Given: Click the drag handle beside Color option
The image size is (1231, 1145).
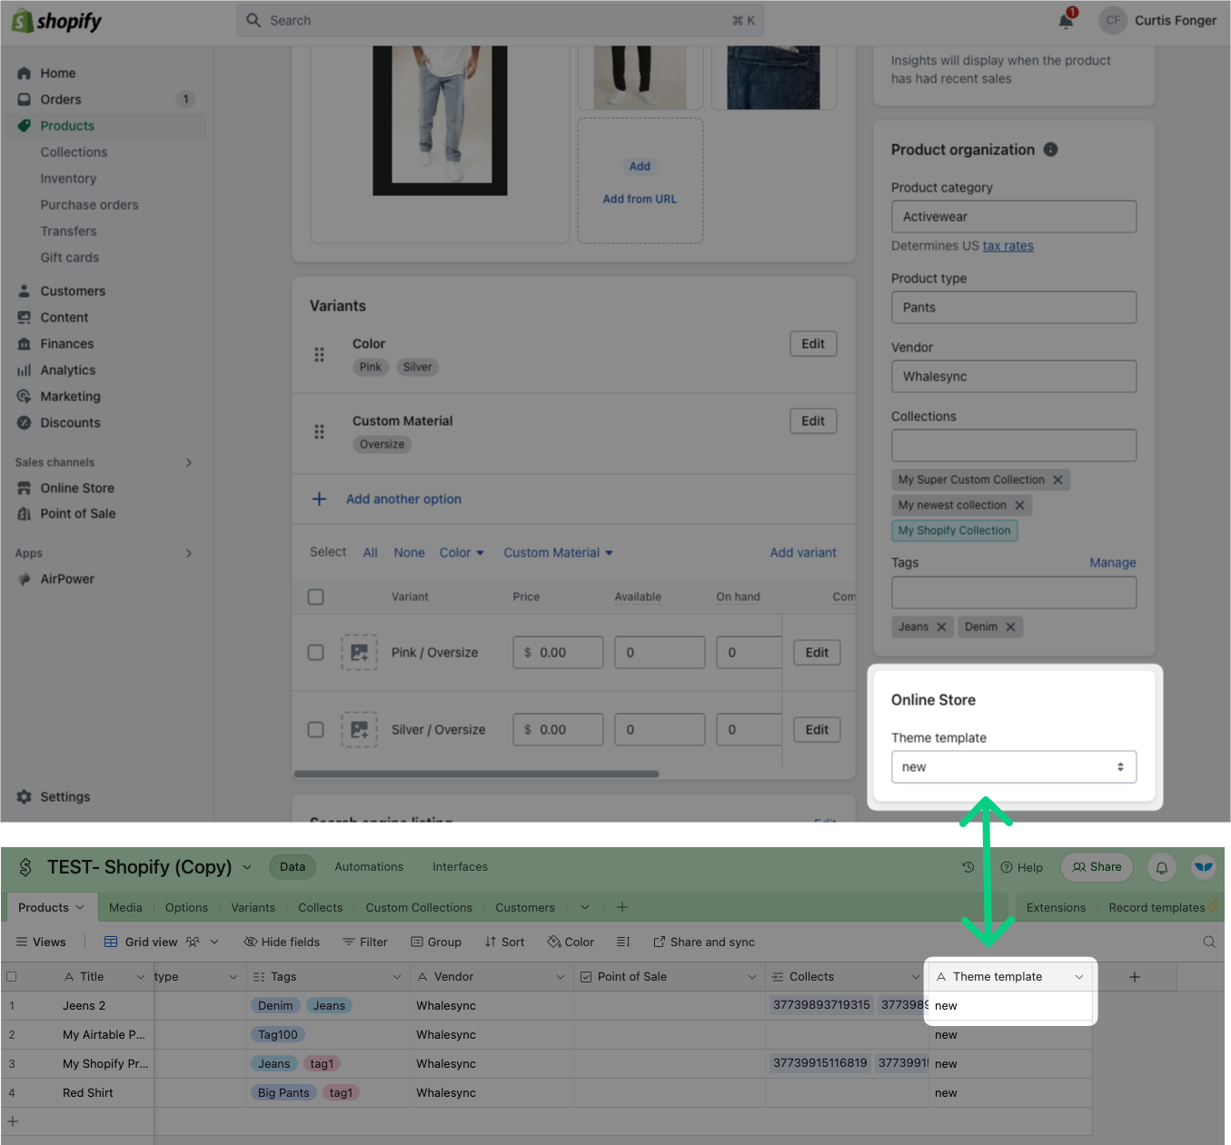Looking at the screenshot, I should 319,355.
